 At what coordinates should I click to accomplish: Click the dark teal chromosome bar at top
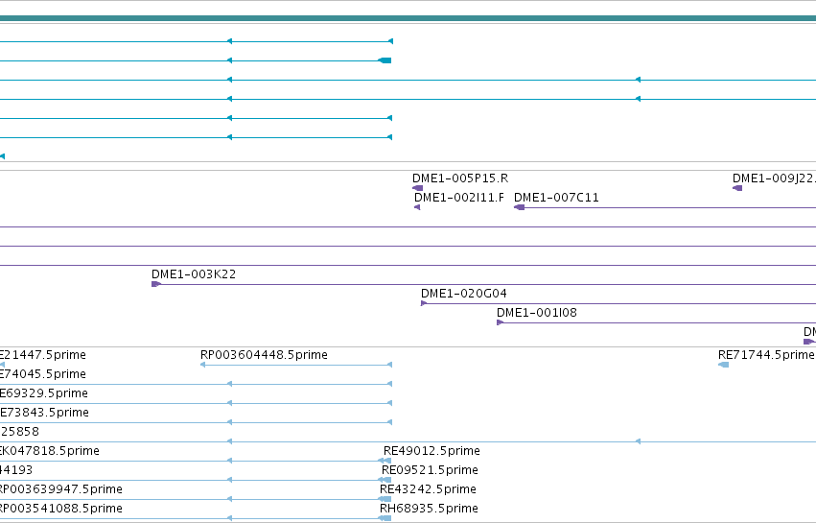408,18
